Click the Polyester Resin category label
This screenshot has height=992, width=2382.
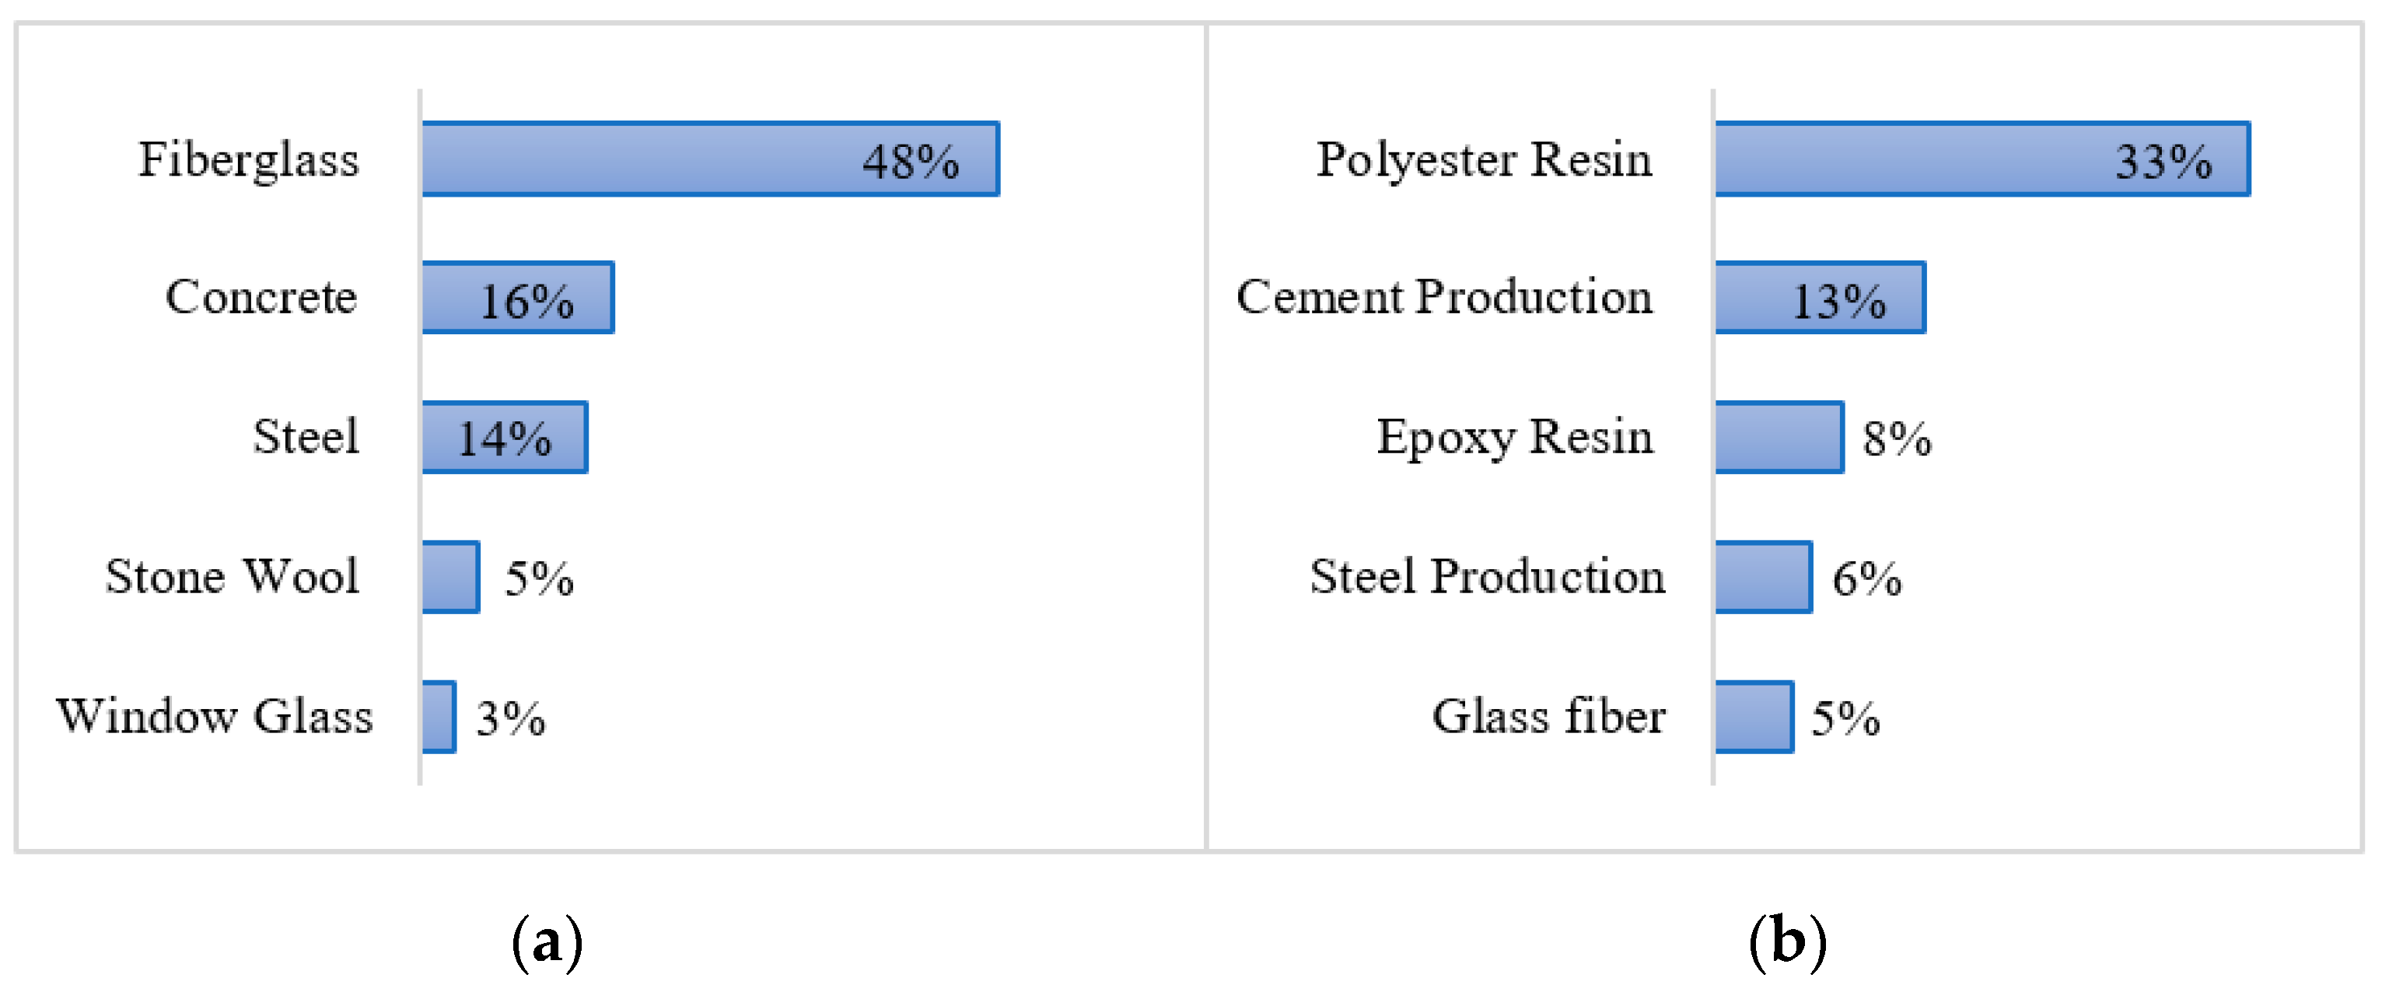click(x=1484, y=159)
